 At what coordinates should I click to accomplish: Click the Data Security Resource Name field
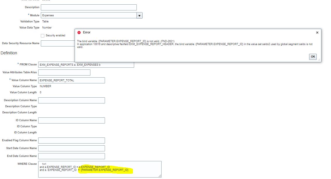click(58, 43)
